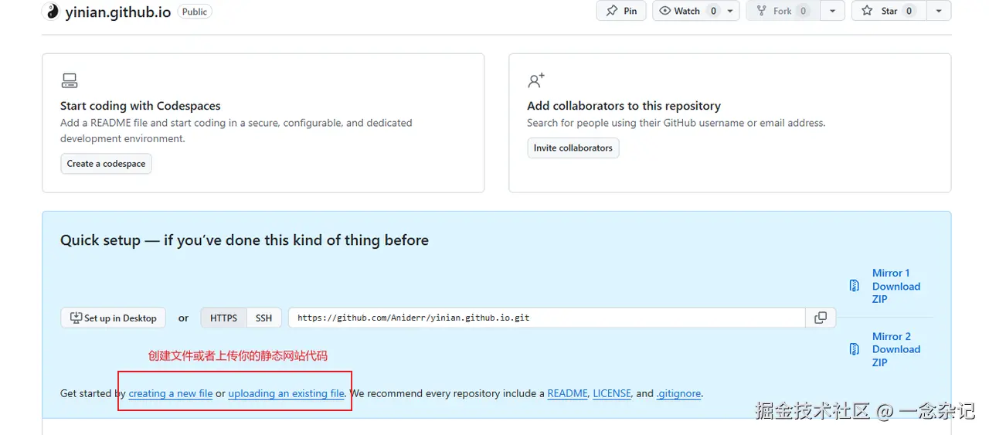The image size is (989, 435).
Task: Click the Public visibility badge
Action: 195,12
